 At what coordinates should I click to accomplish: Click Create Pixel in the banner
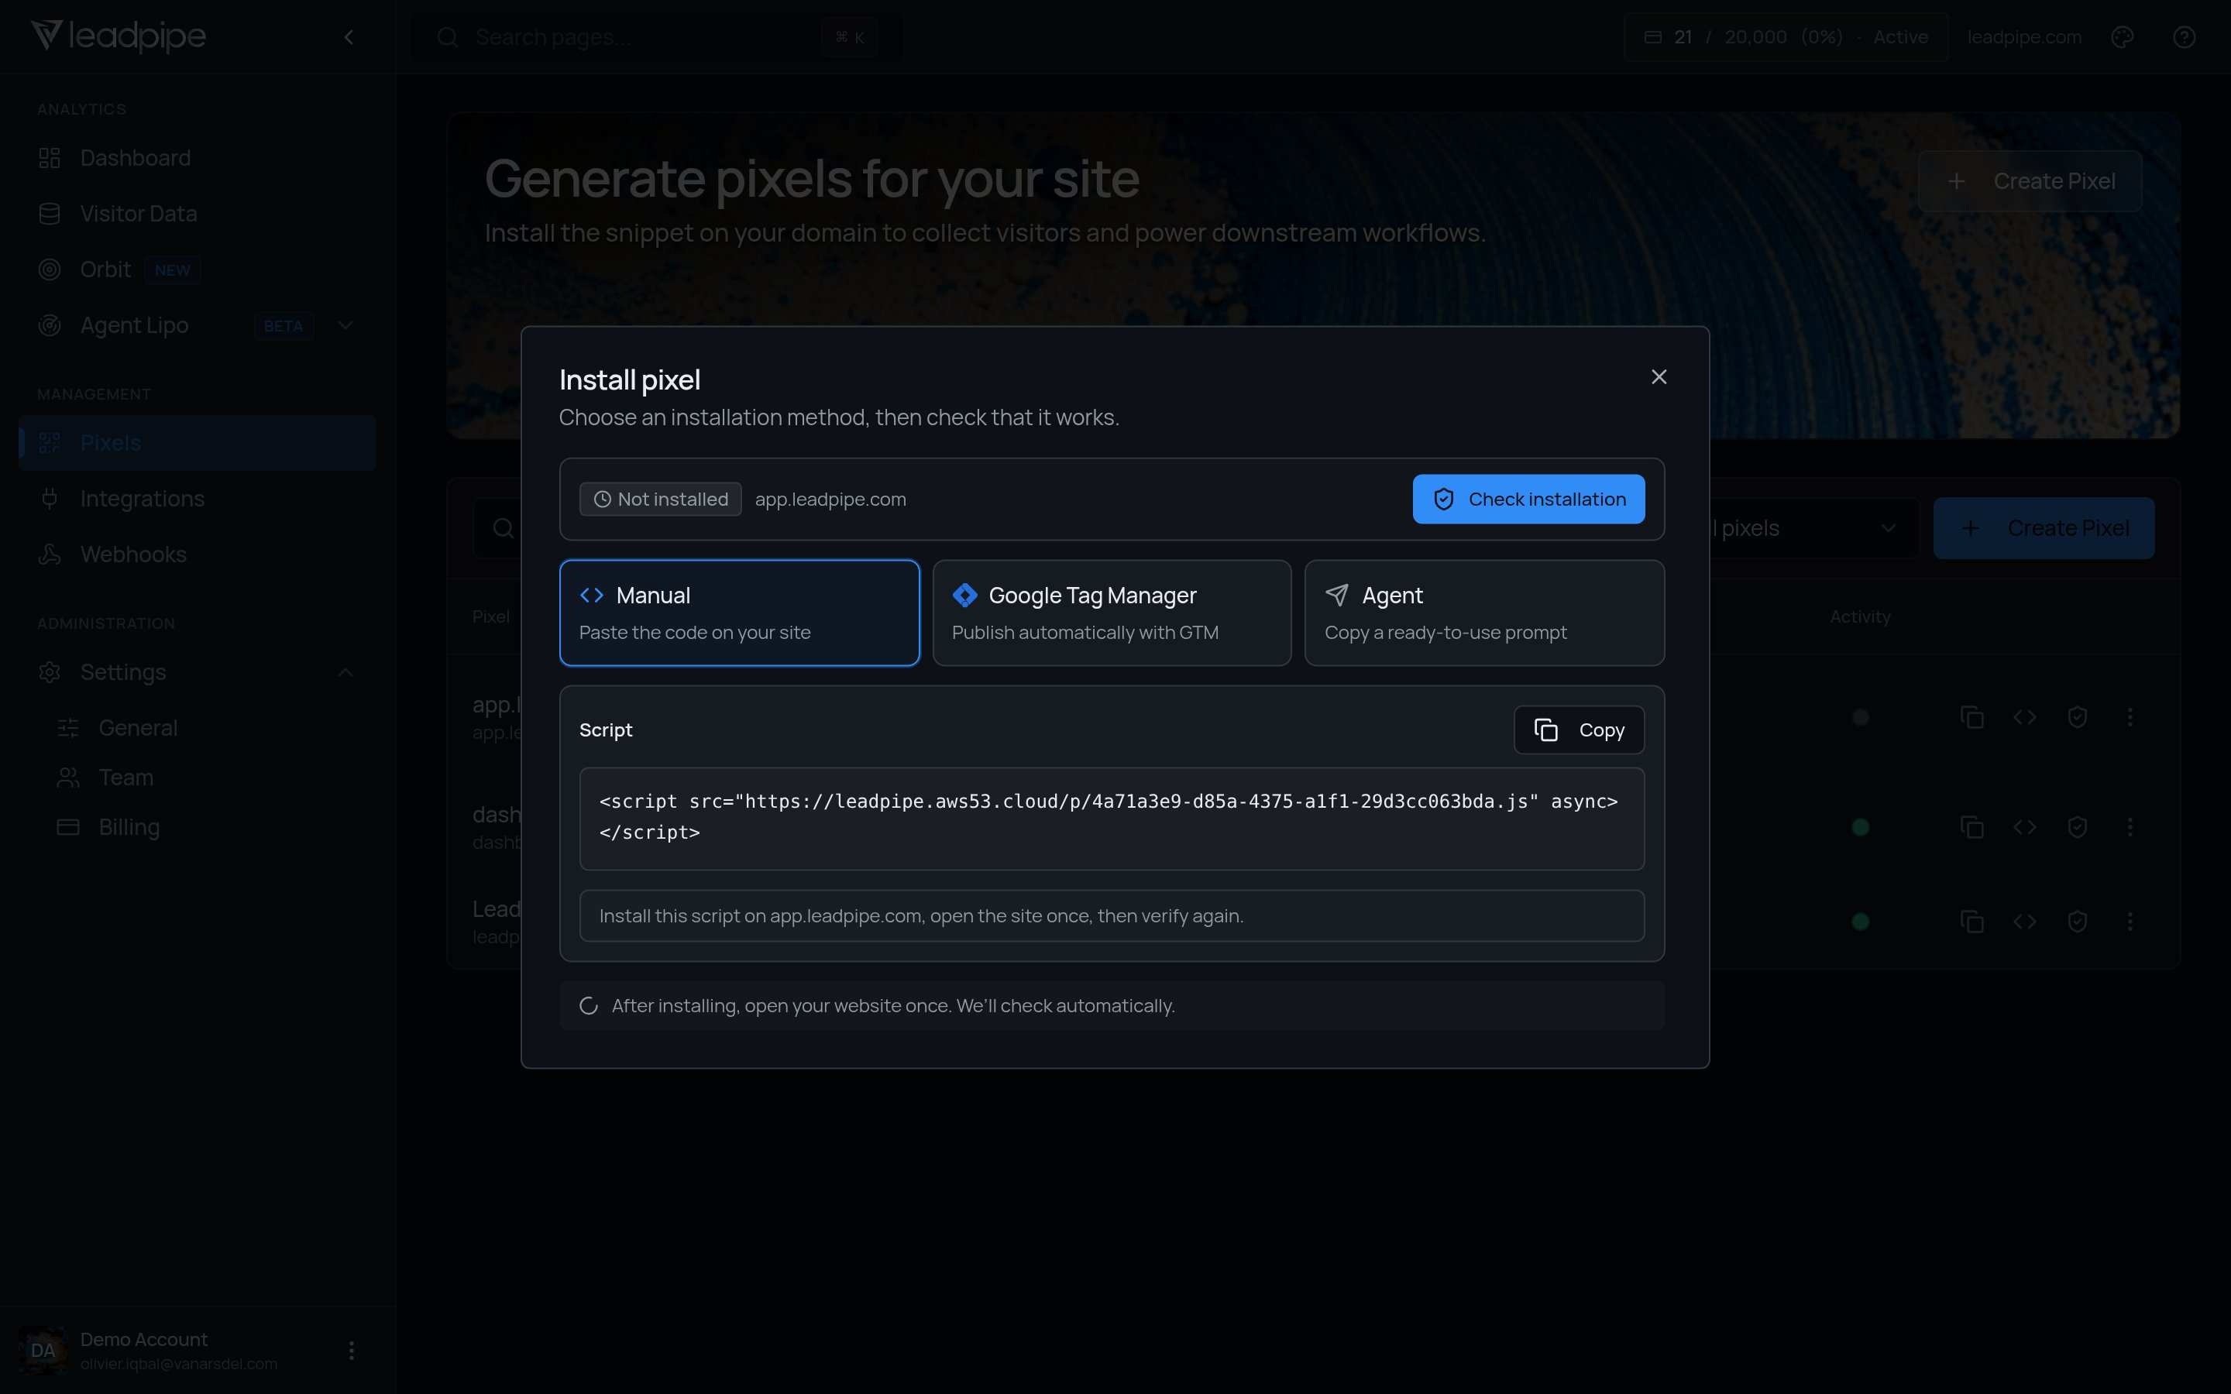(x=2030, y=180)
